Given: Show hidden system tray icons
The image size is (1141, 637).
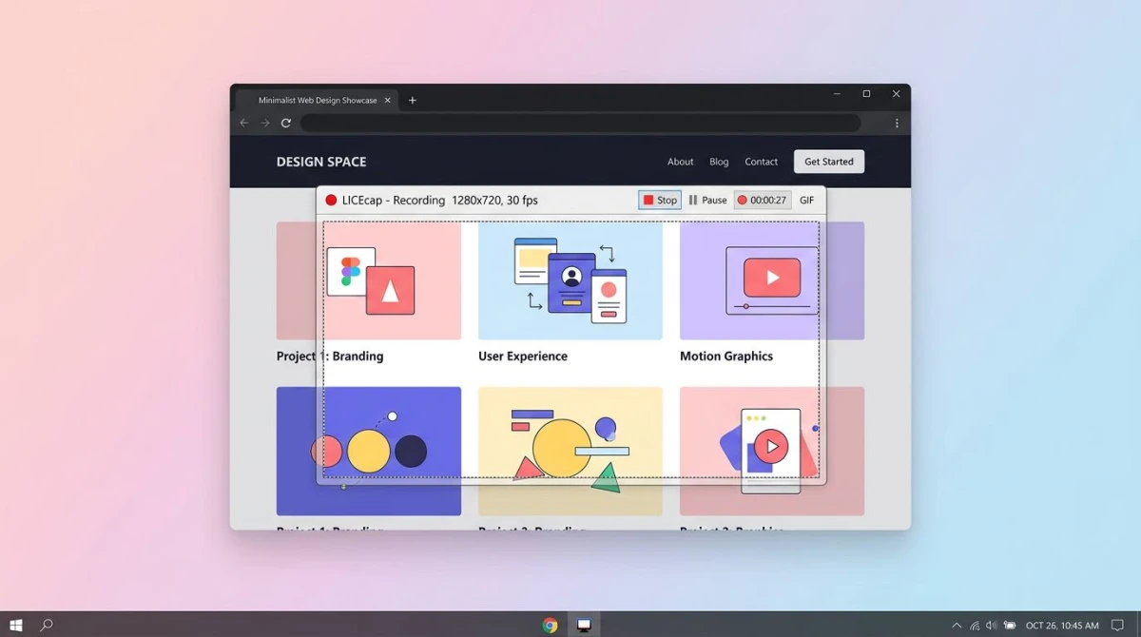Looking at the screenshot, I should pyautogui.click(x=957, y=626).
